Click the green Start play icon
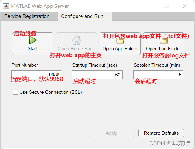Viewport: 195px width, 149px height. click(33, 40)
